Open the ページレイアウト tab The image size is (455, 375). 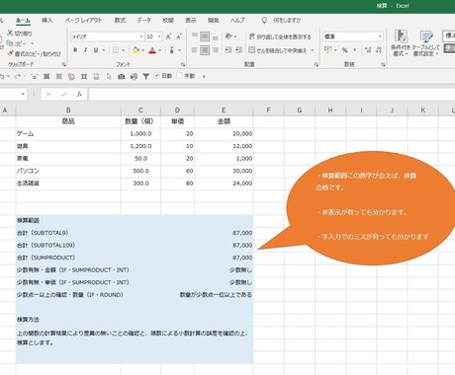click(83, 21)
